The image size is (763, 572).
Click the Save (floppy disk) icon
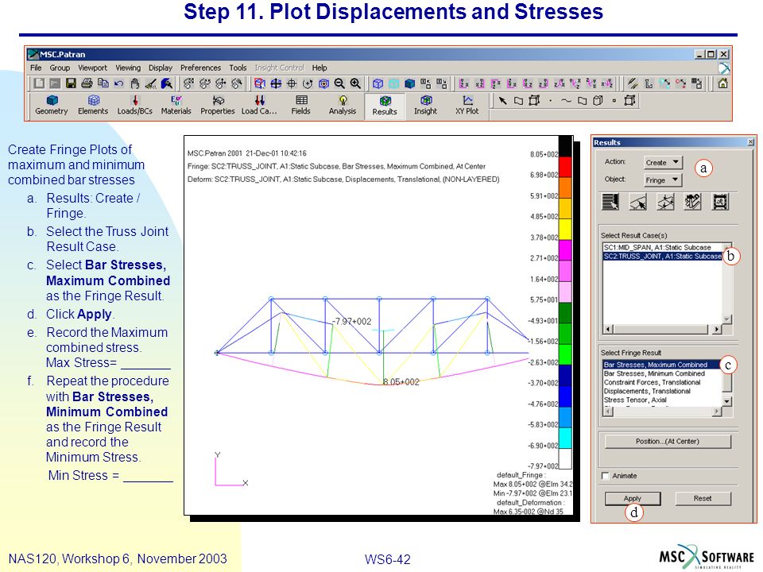[71, 83]
